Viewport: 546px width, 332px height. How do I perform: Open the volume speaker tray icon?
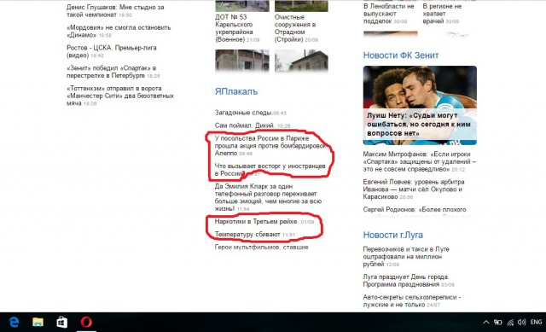tap(521, 323)
